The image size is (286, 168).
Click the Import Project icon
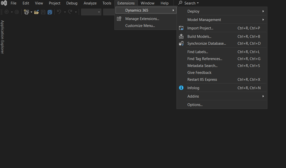click(x=181, y=28)
